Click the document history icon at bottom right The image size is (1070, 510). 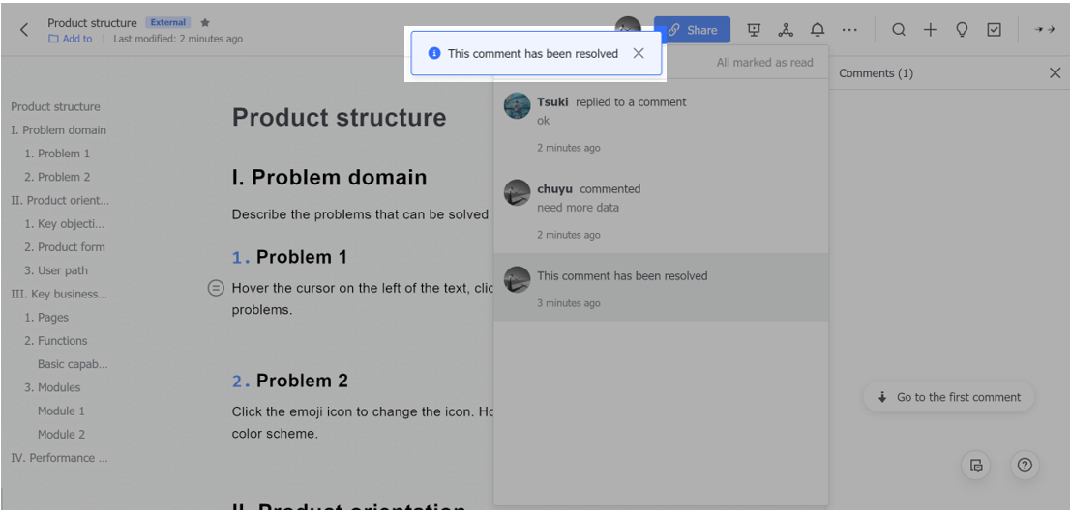(976, 466)
